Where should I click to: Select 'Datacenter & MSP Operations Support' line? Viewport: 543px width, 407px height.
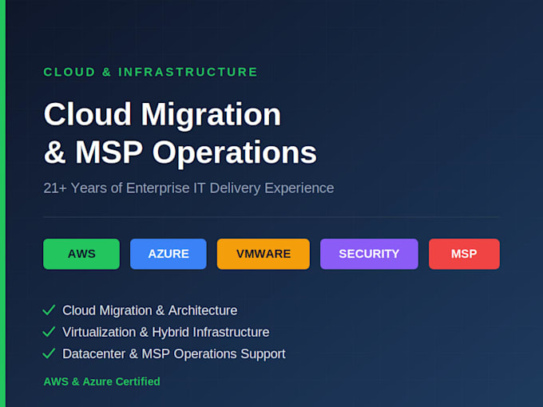(174, 354)
